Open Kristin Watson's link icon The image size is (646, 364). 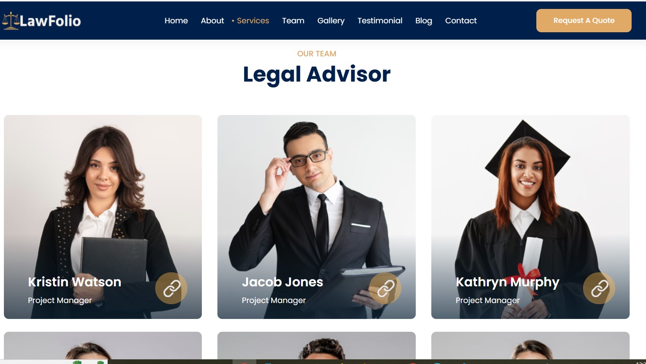click(x=171, y=288)
